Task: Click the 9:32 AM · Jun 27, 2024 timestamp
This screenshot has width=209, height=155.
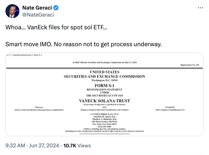Action: (32, 145)
